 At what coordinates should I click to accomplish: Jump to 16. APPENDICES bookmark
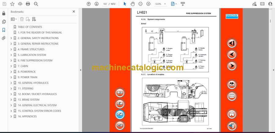click(x=27, y=116)
